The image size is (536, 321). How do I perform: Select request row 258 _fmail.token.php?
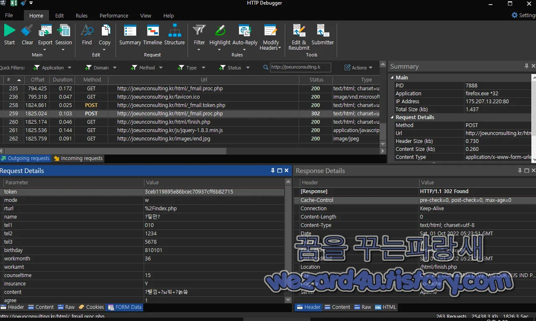(x=190, y=105)
